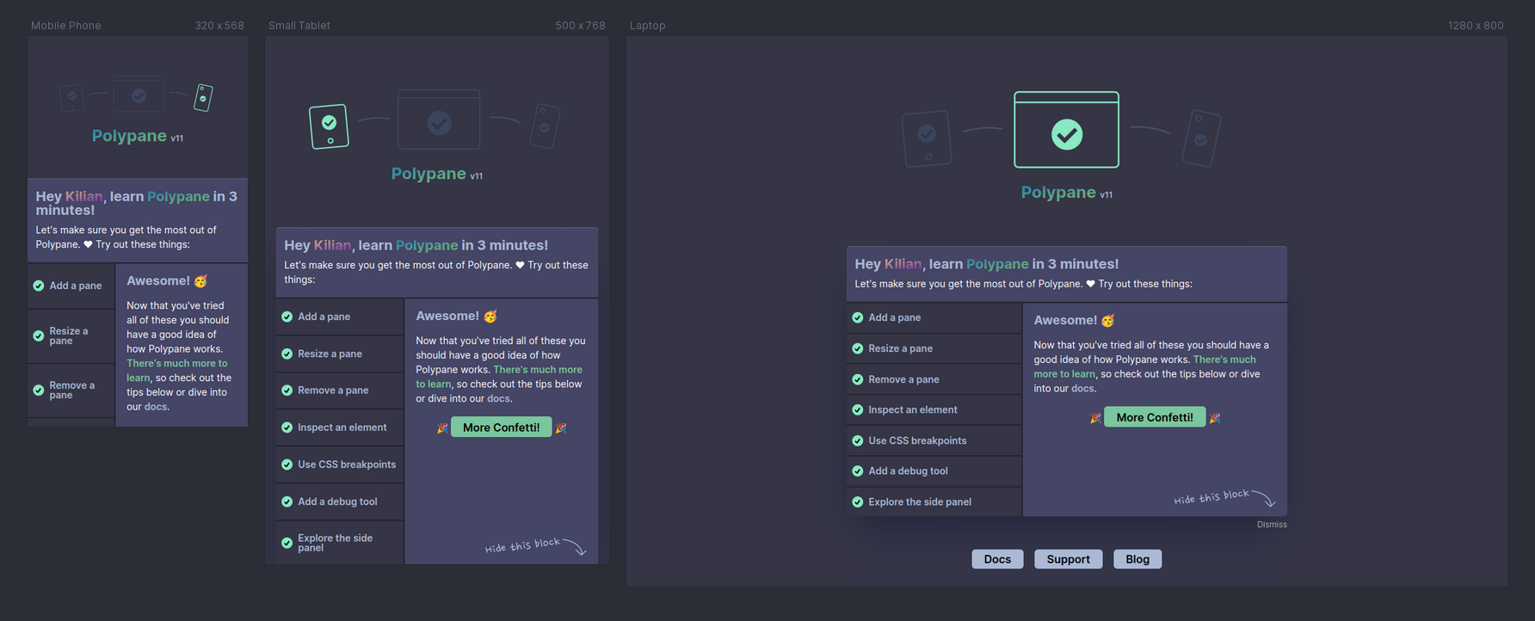1535x621 pixels.
Task: Click the highlighted phone illustration in Mobile Phone pane
Action: (x=203, y=98)
